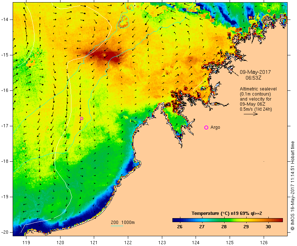Click the '06:53Z' time text

[x=254, y=78]
